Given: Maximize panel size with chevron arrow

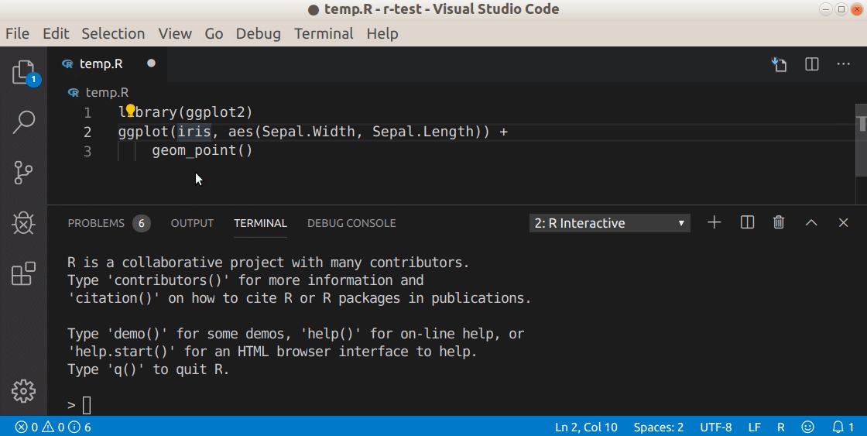Looking at the screenshot, I should [x=811, y=223].
